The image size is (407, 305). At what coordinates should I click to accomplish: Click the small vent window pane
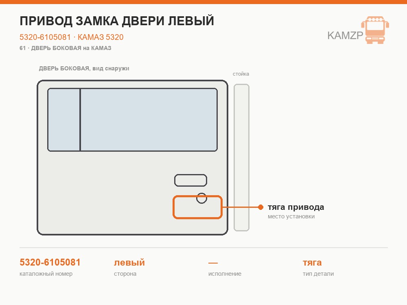click(x=64, y=120)
